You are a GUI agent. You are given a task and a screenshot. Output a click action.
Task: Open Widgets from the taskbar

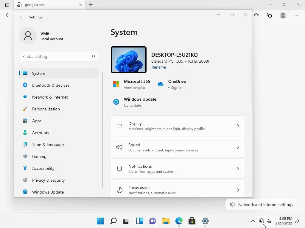click(140, 221)
